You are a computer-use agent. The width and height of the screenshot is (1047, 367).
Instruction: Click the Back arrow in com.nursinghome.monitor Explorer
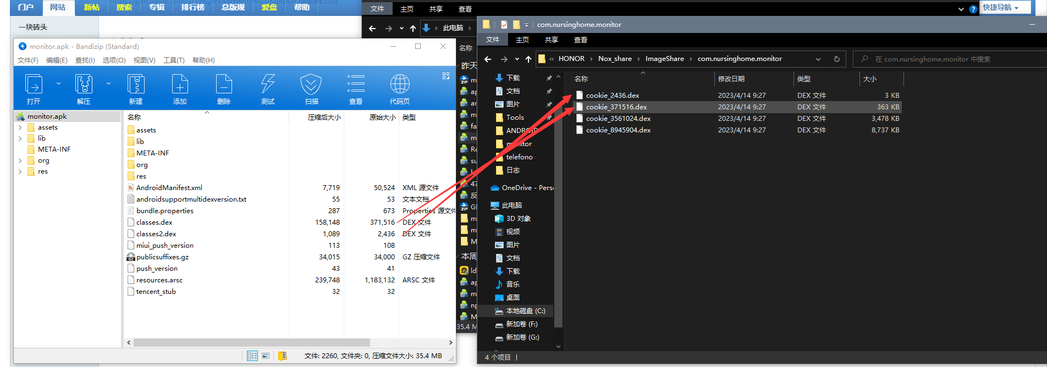pos(488,59)
